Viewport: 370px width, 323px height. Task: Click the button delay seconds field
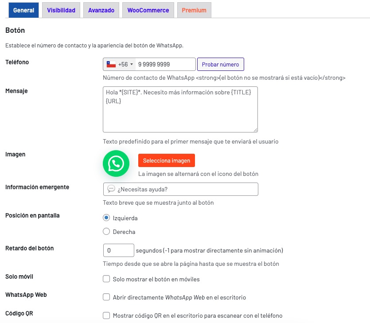point(118,250)
